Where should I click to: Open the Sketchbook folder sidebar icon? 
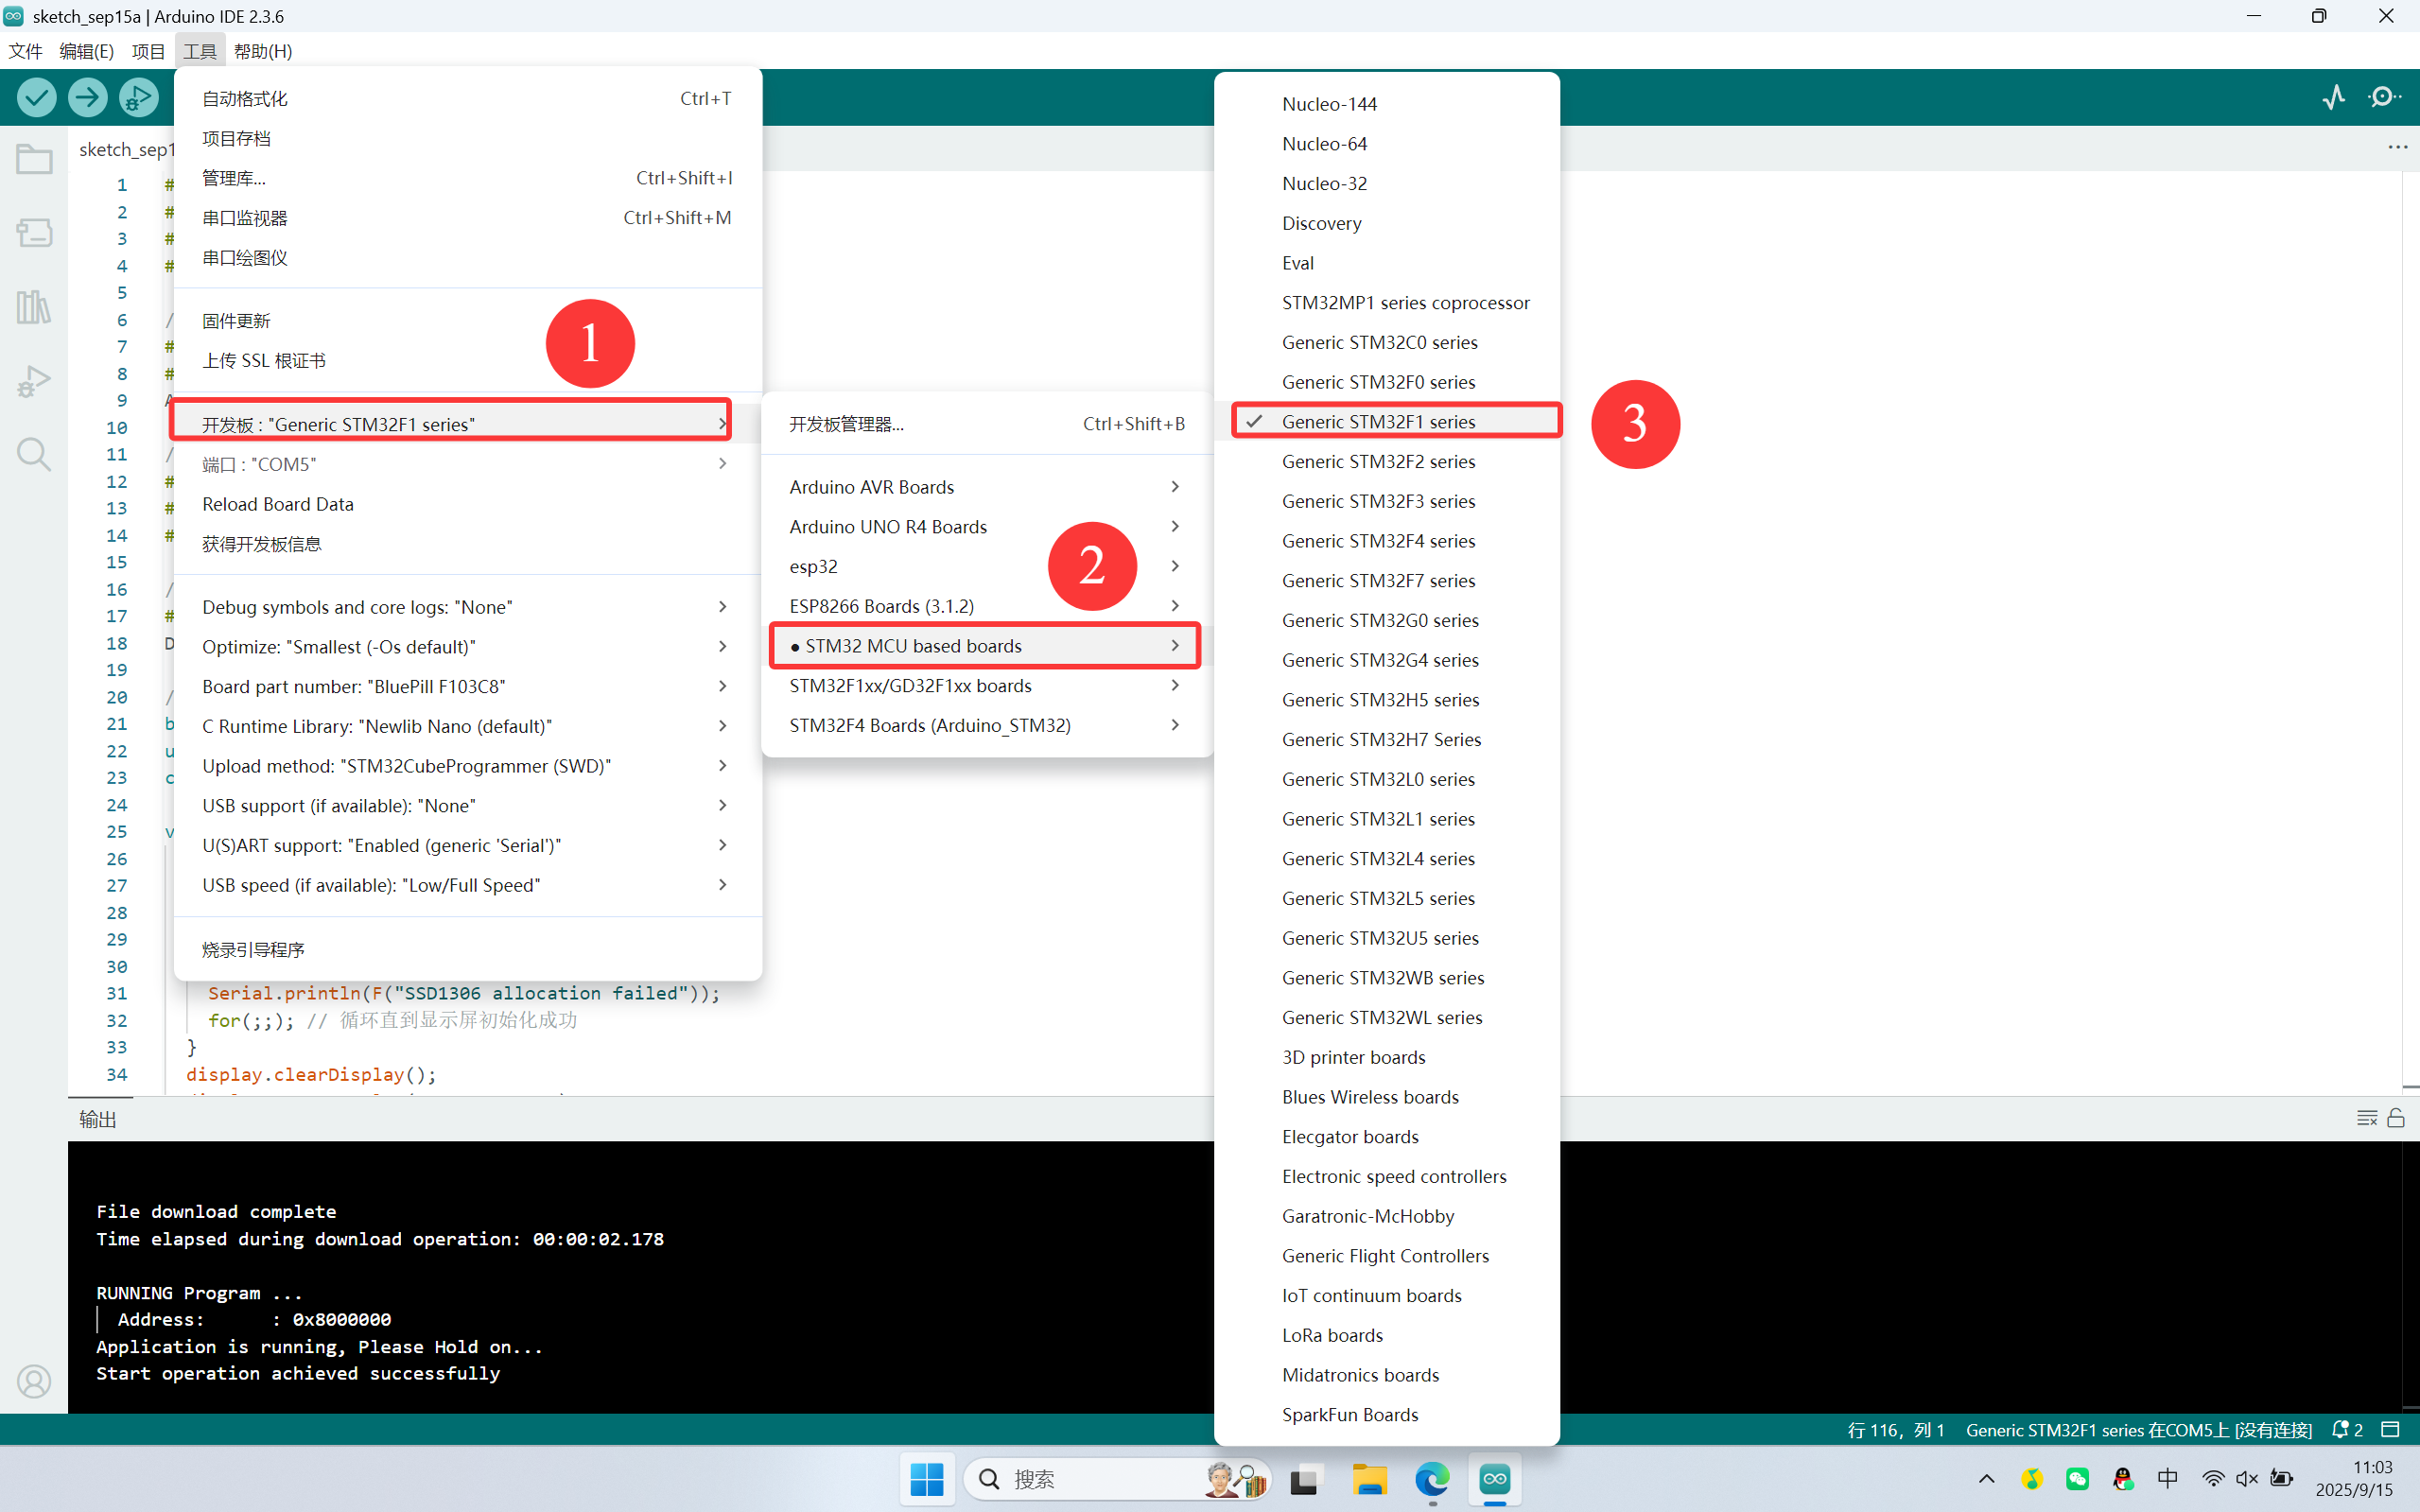[x=34, y=160]
